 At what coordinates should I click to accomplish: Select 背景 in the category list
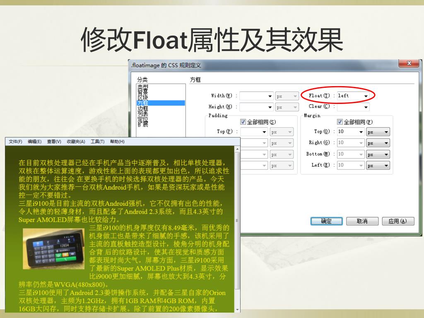tap(143, 92)
